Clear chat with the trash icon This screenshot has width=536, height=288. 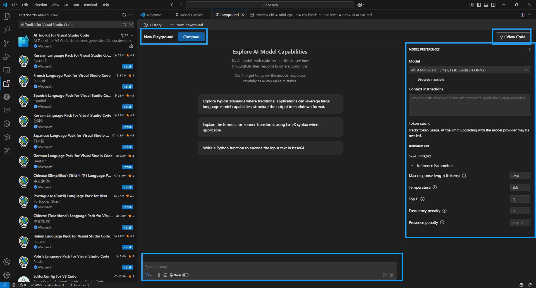click(x=391, y=275)
